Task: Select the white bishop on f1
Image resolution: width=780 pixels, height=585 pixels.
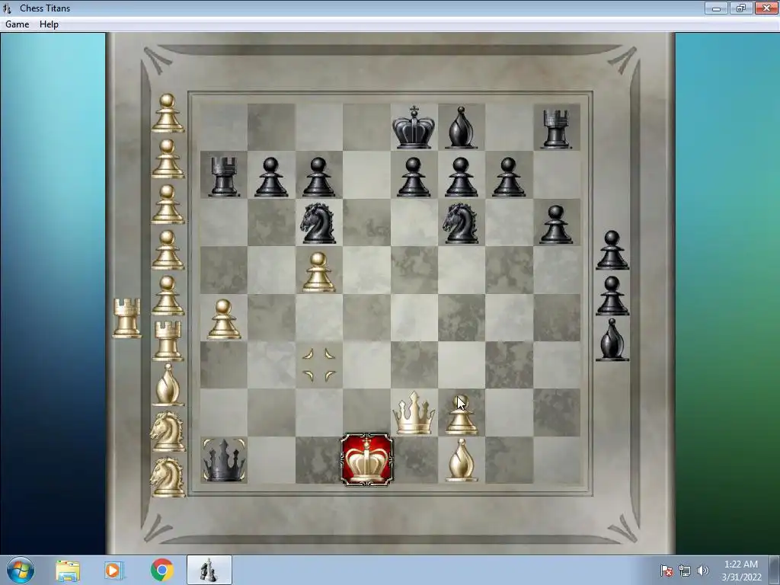Action: coord(462,460)
